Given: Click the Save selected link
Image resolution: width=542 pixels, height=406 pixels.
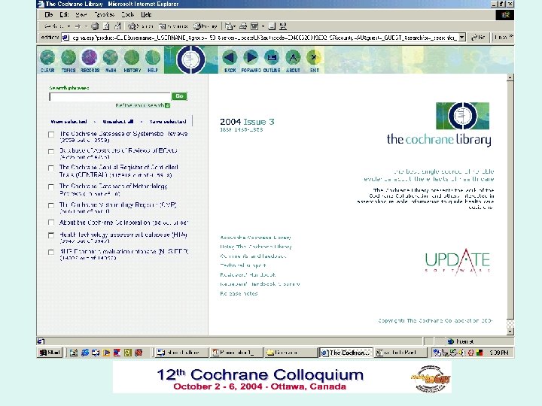Looking at the screenshot, I should point(168,122).
